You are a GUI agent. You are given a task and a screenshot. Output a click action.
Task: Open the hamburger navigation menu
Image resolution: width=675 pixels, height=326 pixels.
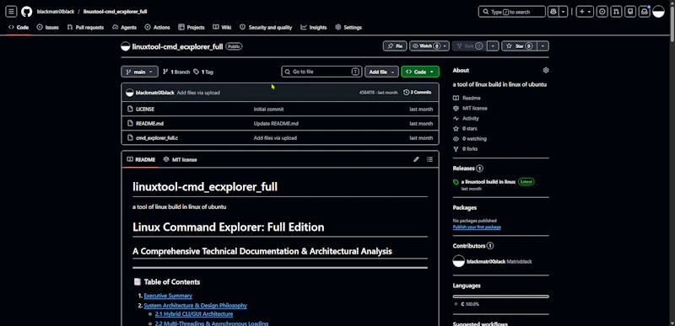(x=11, y=12)
